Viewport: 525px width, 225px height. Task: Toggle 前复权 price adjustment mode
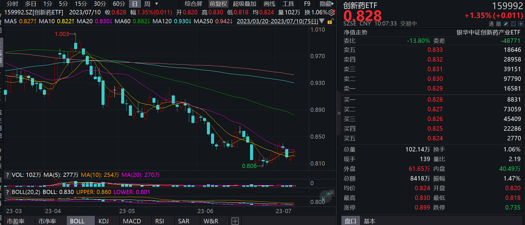click(x=218, y=4)
